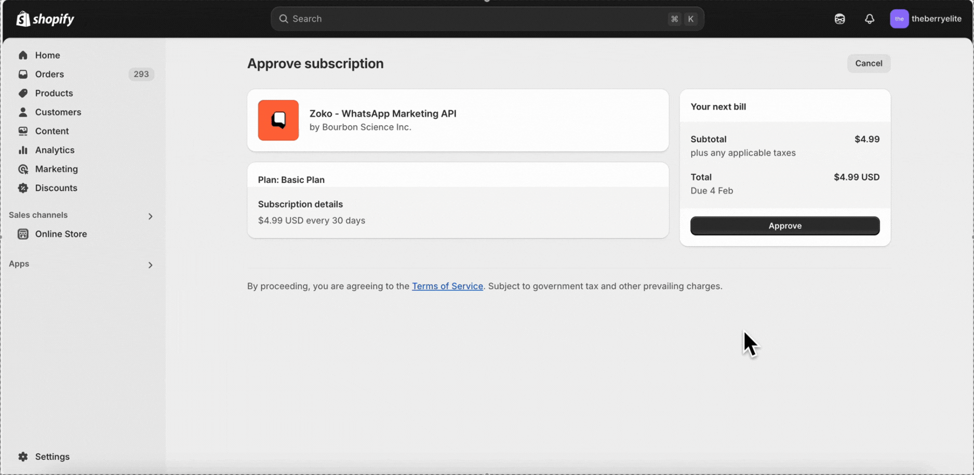Expand the Sales channels section
The width and height of the screenshot is (974, 475).
coord(150,216)
